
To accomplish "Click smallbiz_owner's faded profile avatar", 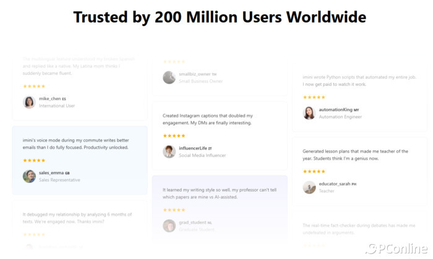I will 169,77.
